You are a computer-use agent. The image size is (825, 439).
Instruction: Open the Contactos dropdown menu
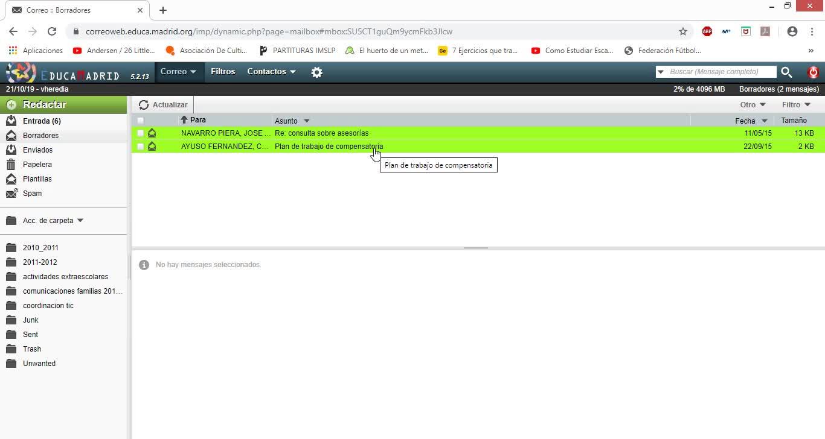[271, 72]
